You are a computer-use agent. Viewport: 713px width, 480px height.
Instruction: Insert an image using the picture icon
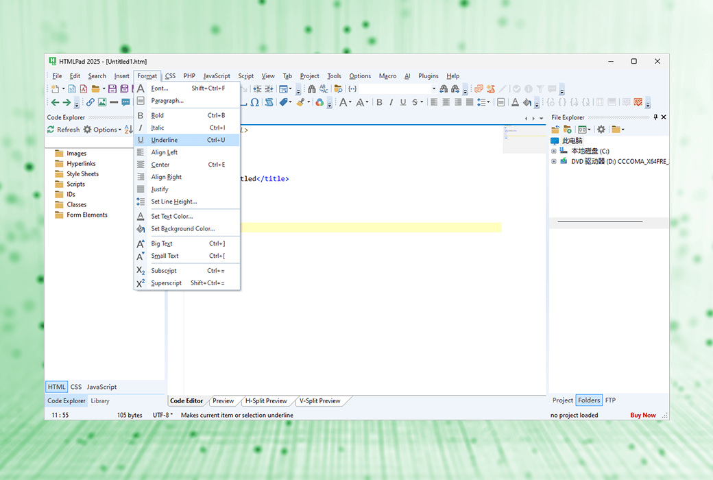102,102
